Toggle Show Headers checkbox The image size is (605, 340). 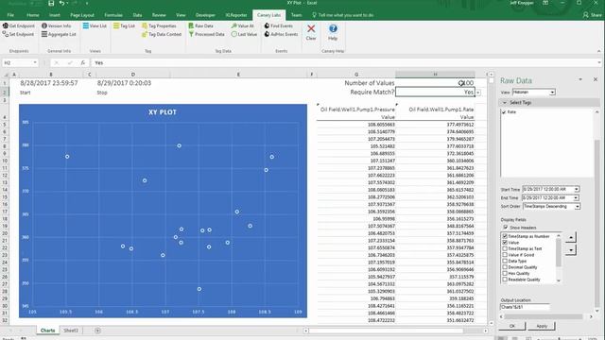(x=506, y=228)
